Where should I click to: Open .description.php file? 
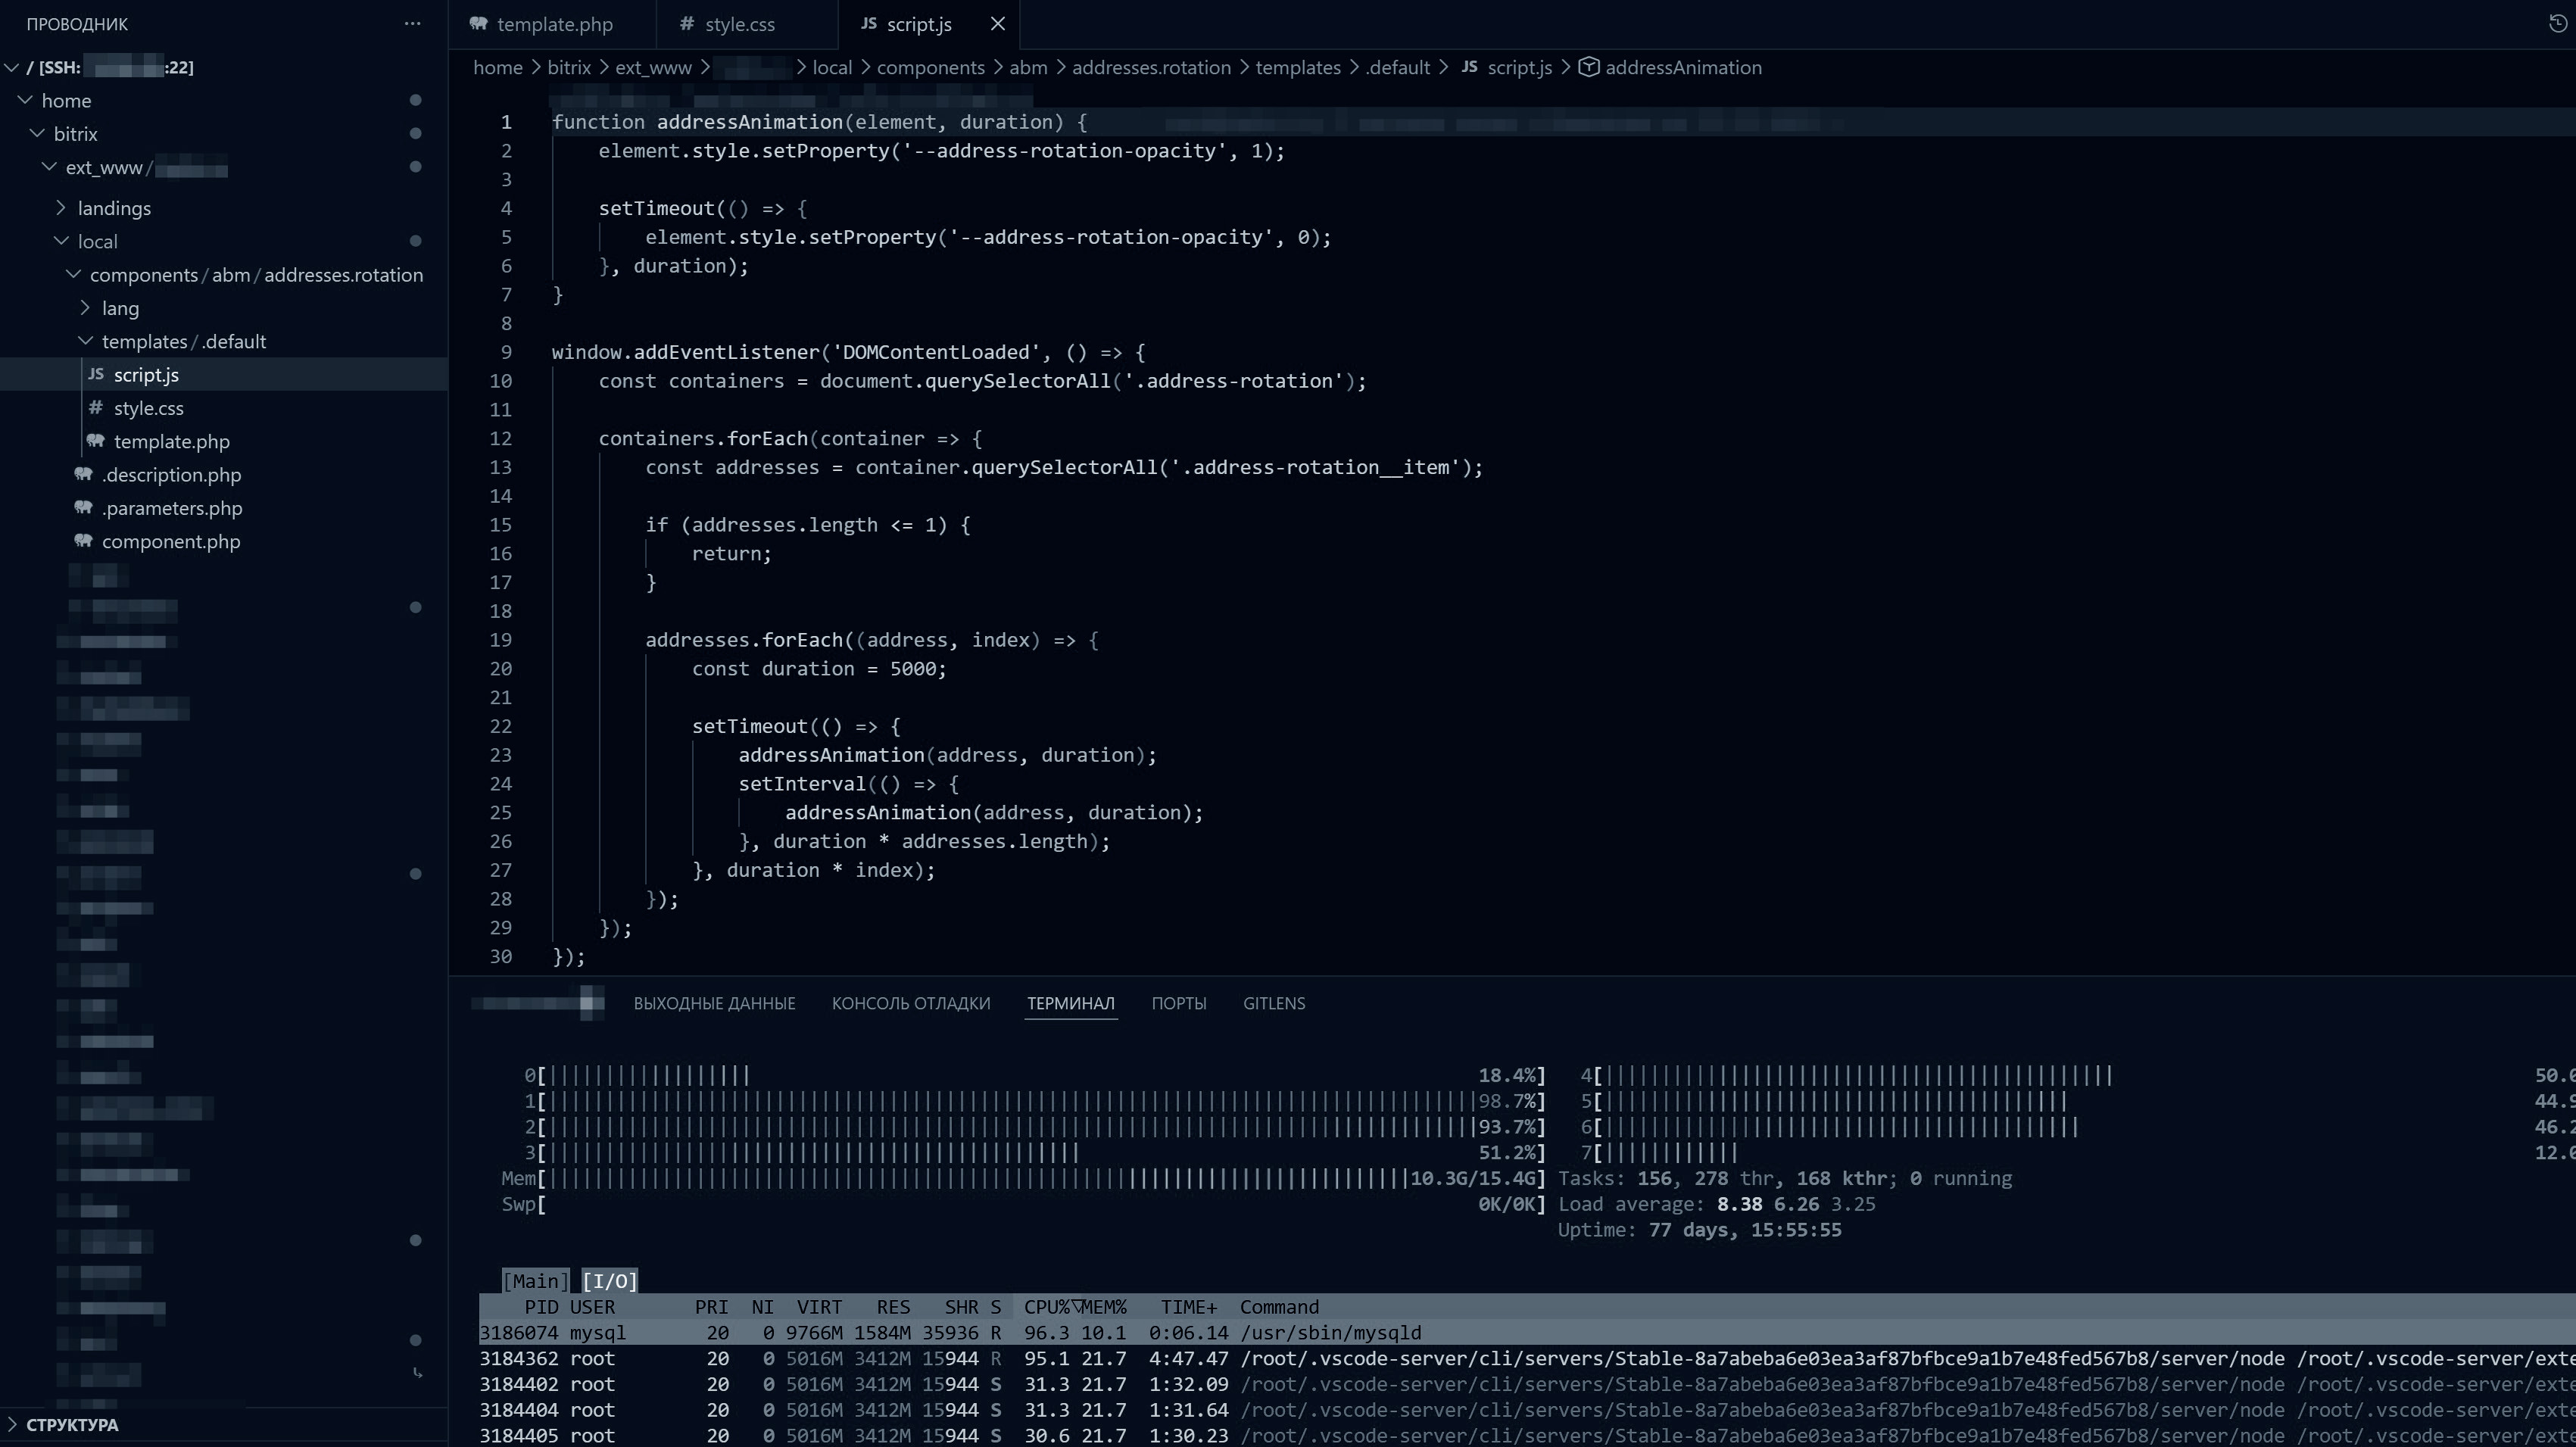[x=172, y=474]
